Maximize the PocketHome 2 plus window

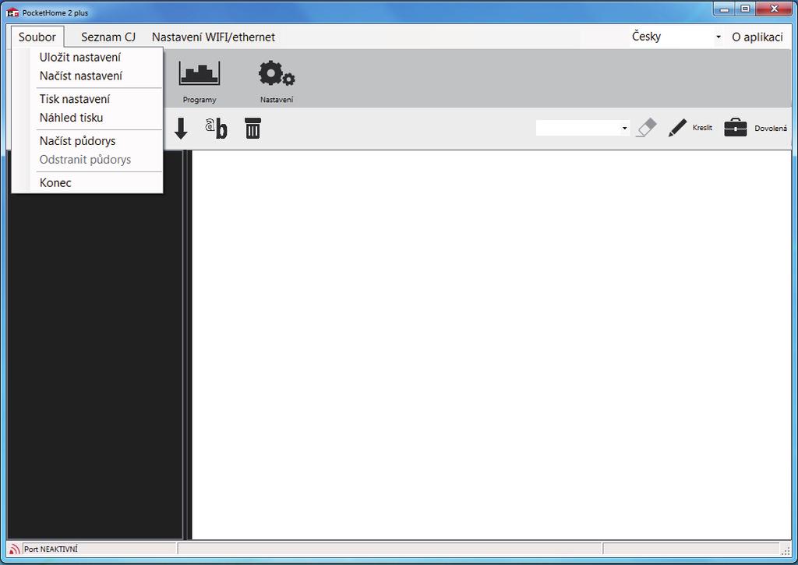[x=746, y=9]
